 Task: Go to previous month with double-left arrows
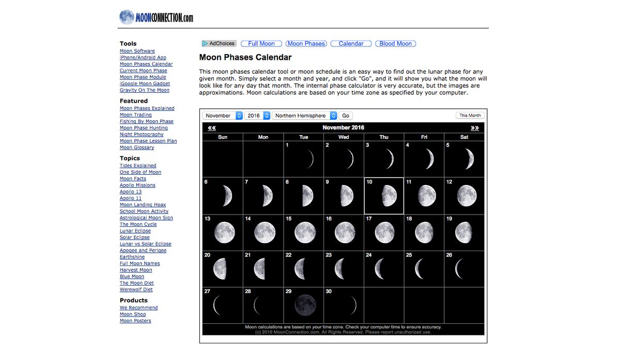click(212, 128)
